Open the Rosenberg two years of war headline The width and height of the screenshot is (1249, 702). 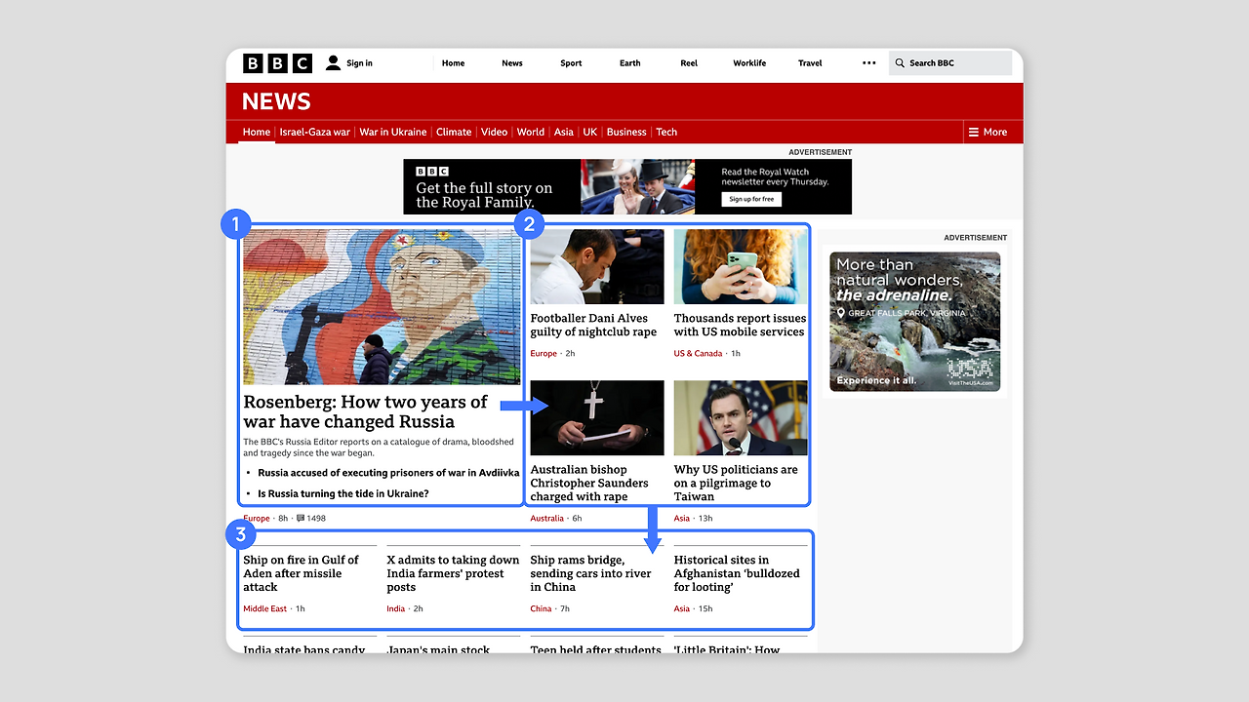pyautogui.click(x=365, y=411)
